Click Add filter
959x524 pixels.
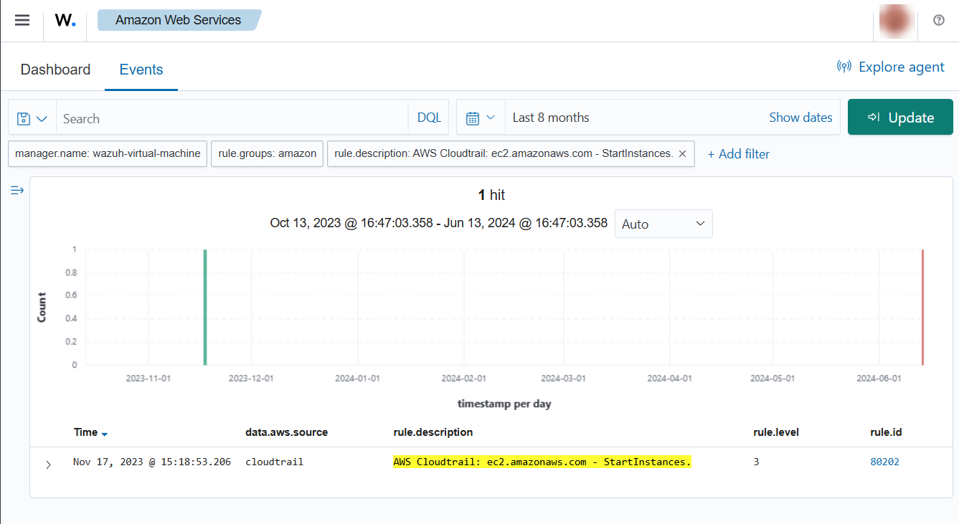(738, 153)
